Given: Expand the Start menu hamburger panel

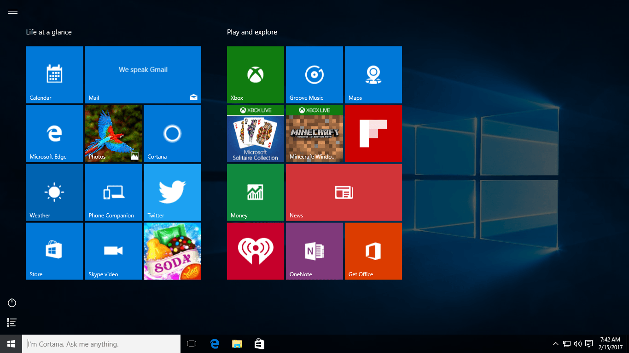Looking at the screenshot, I should click(x=12, y=11).
